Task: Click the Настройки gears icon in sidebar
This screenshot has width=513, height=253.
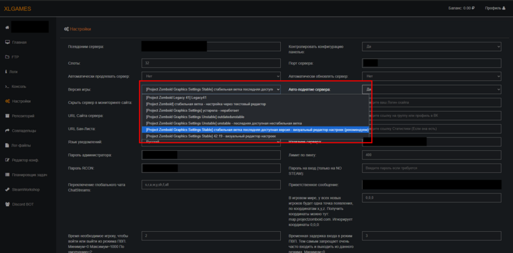Action: (7, 101)
